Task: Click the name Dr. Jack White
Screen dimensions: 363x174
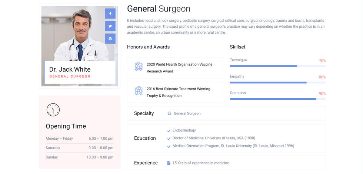Action: [x=70, y=69]
